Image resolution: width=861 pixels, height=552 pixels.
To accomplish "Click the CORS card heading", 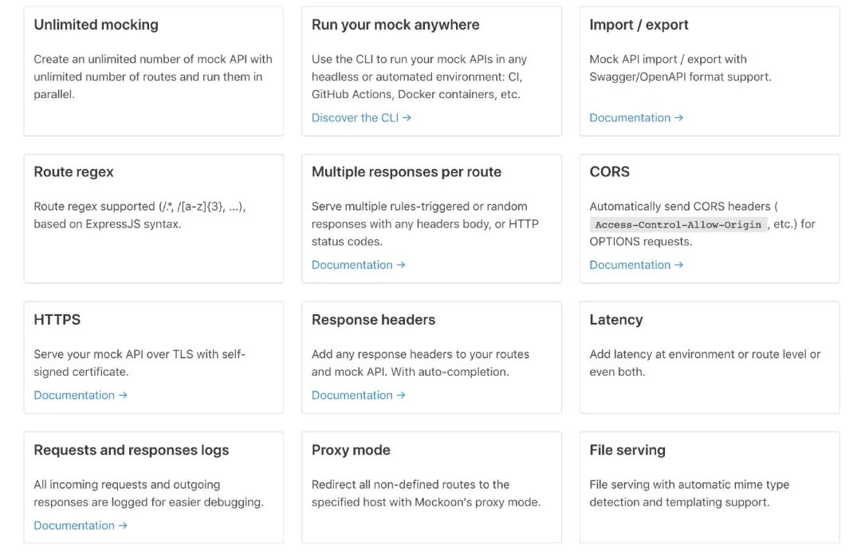I will [609, 172].
